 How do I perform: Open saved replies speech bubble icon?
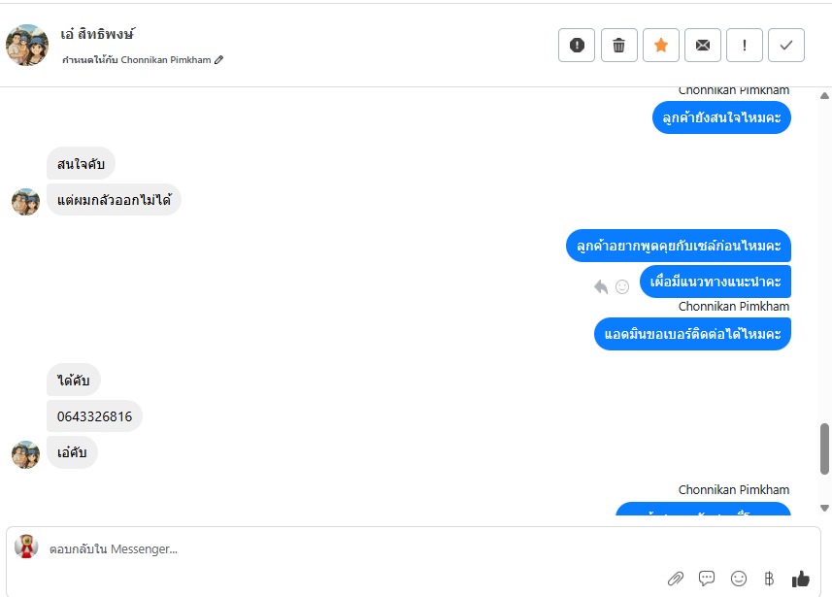click(707, 578)
